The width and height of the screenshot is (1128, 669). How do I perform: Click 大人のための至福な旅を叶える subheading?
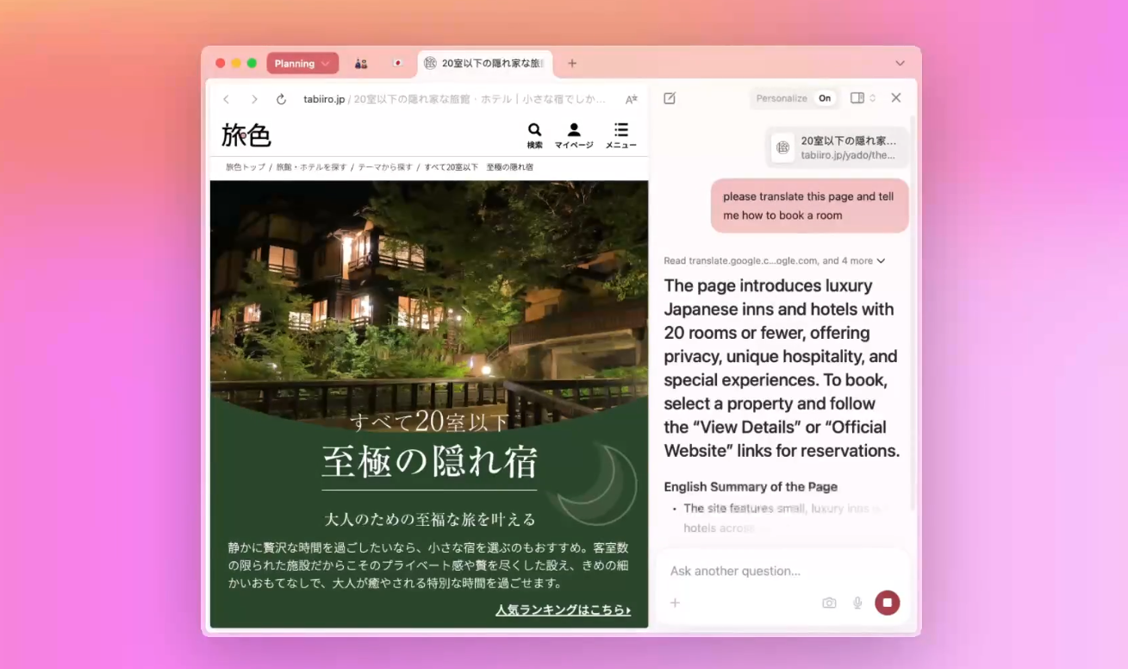[430, 519]
